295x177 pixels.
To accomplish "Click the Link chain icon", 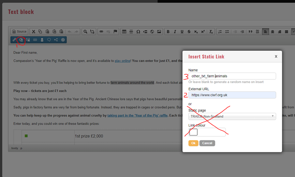I will click(101, 31).
